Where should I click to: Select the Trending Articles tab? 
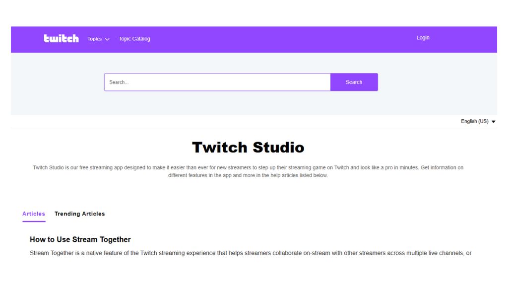79,214
